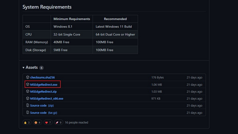This screenshot has width=238, height=134.
Task: Collapse the Assets section triangle
Action: tap(23, 68)
